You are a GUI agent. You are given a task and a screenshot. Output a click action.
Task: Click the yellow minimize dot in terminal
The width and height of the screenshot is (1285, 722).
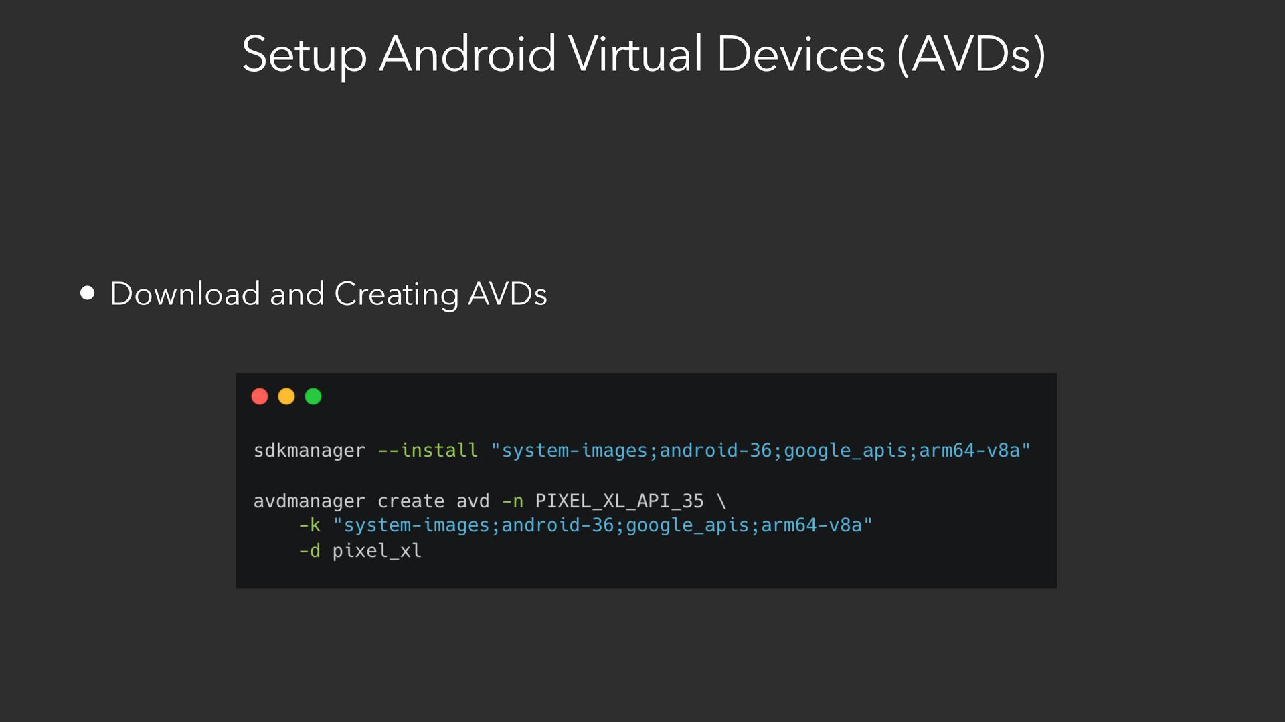click(286, 396)
